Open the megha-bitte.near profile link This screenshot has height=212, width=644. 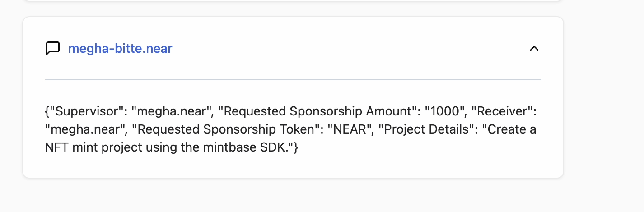click(120, 48)
